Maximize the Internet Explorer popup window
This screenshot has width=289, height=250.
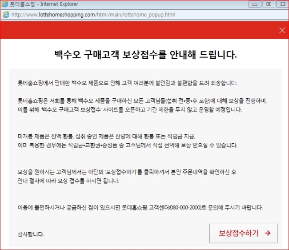click(269, 4)
